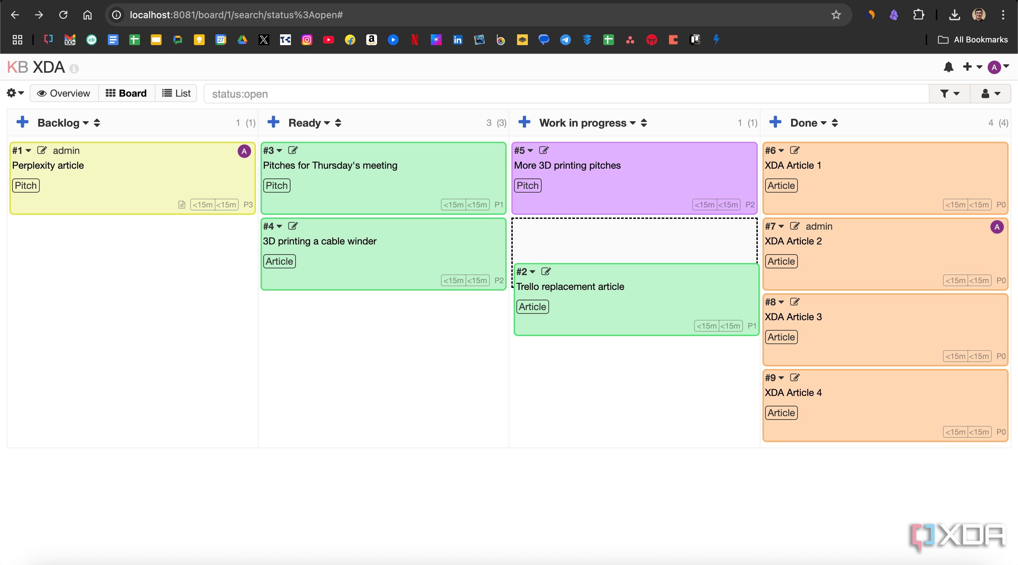Open the Perplexity article task

48,166
